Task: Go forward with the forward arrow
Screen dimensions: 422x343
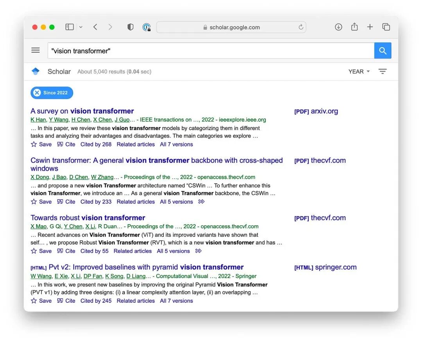Action: (110, 27)
